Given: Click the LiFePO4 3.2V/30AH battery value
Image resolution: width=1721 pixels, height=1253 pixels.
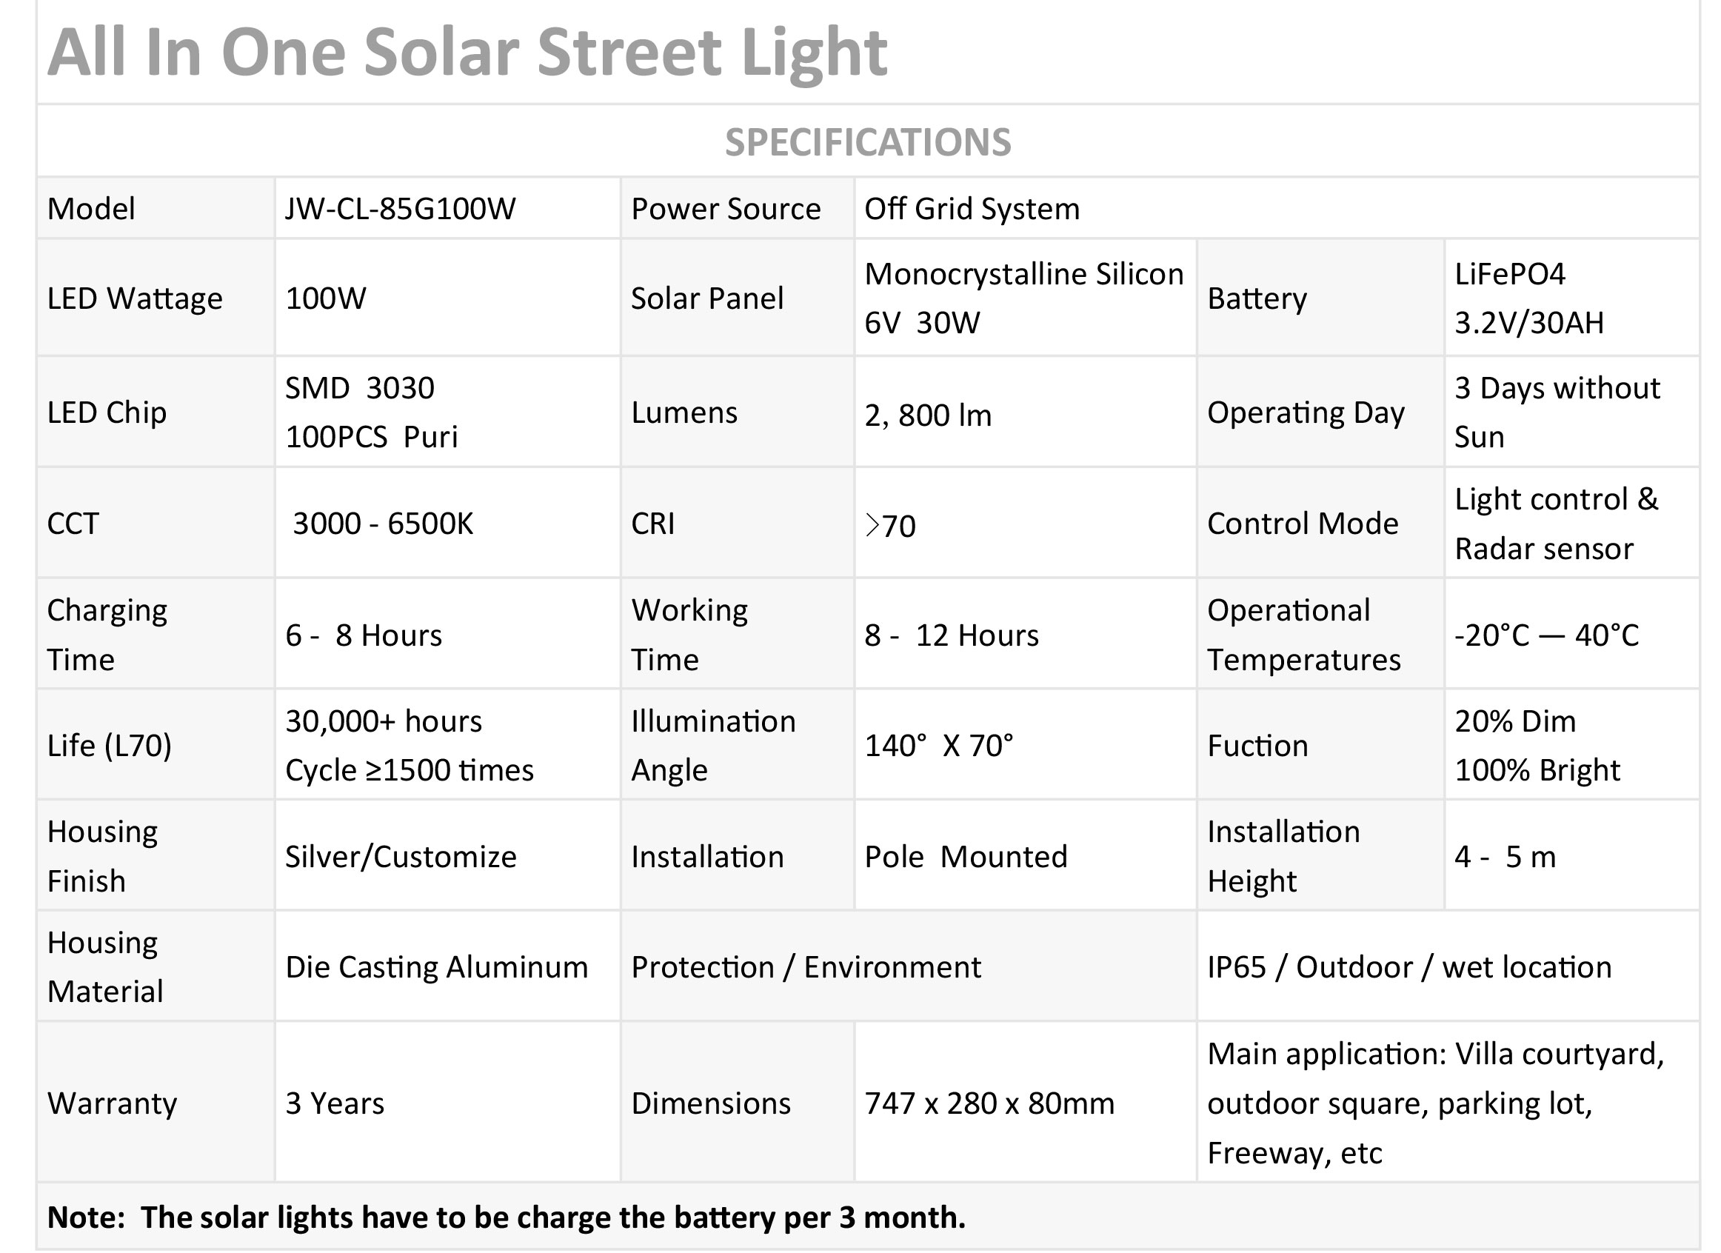Looking at the screenshot, I should point(1528,298).
